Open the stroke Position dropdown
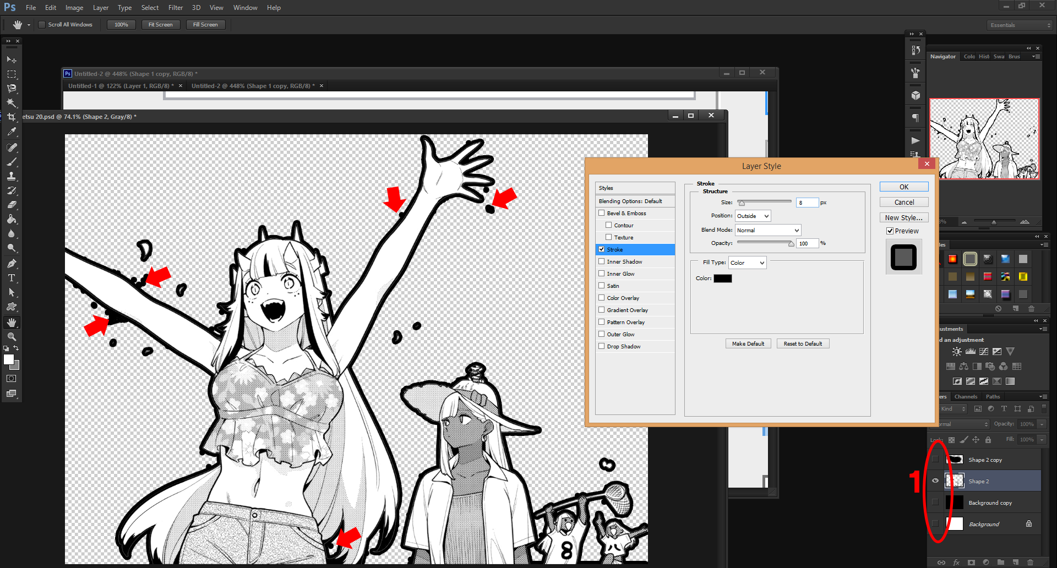The width and height of the screenshot is (1057, 568). point(753,216)
